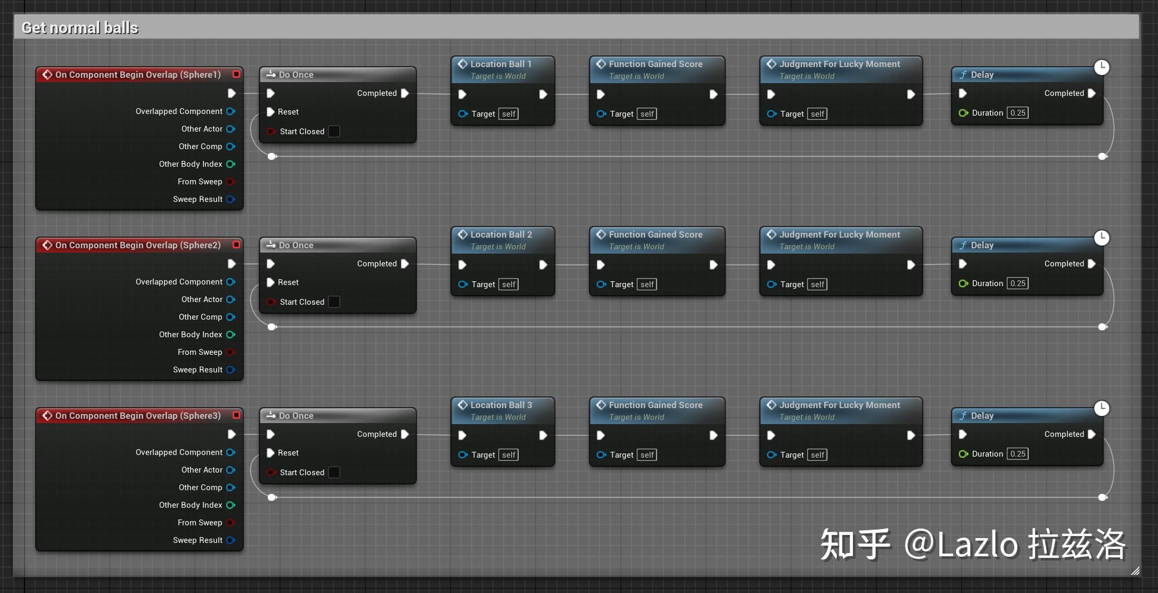Click the clock icon on the top Delay node

tap(1102, 67)
